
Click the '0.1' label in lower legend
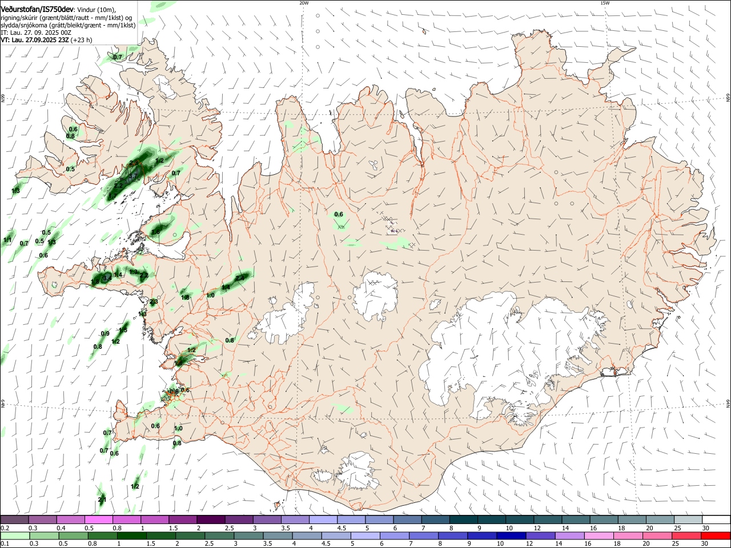(x=5, y=543)
